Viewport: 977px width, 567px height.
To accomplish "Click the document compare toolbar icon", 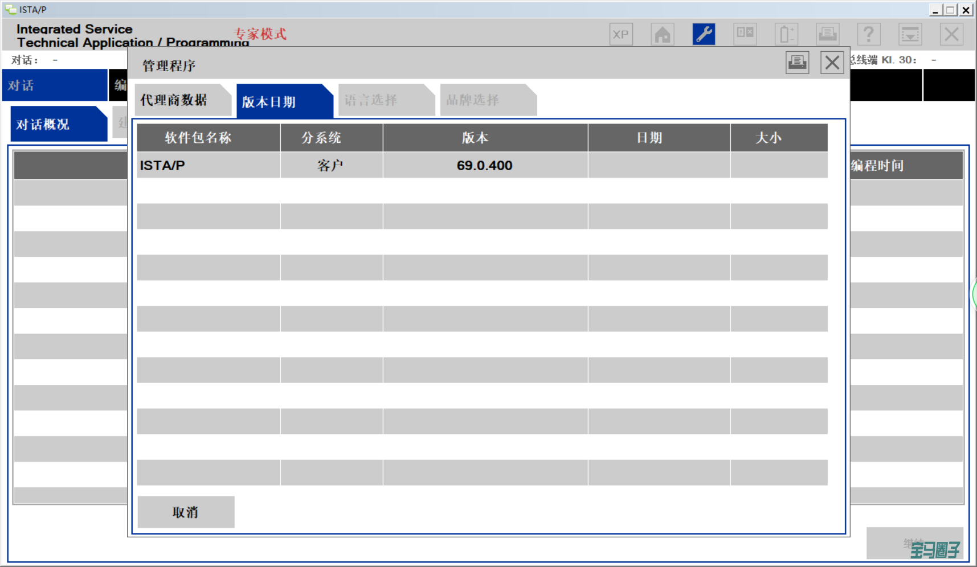I will [x=745, y=35].
